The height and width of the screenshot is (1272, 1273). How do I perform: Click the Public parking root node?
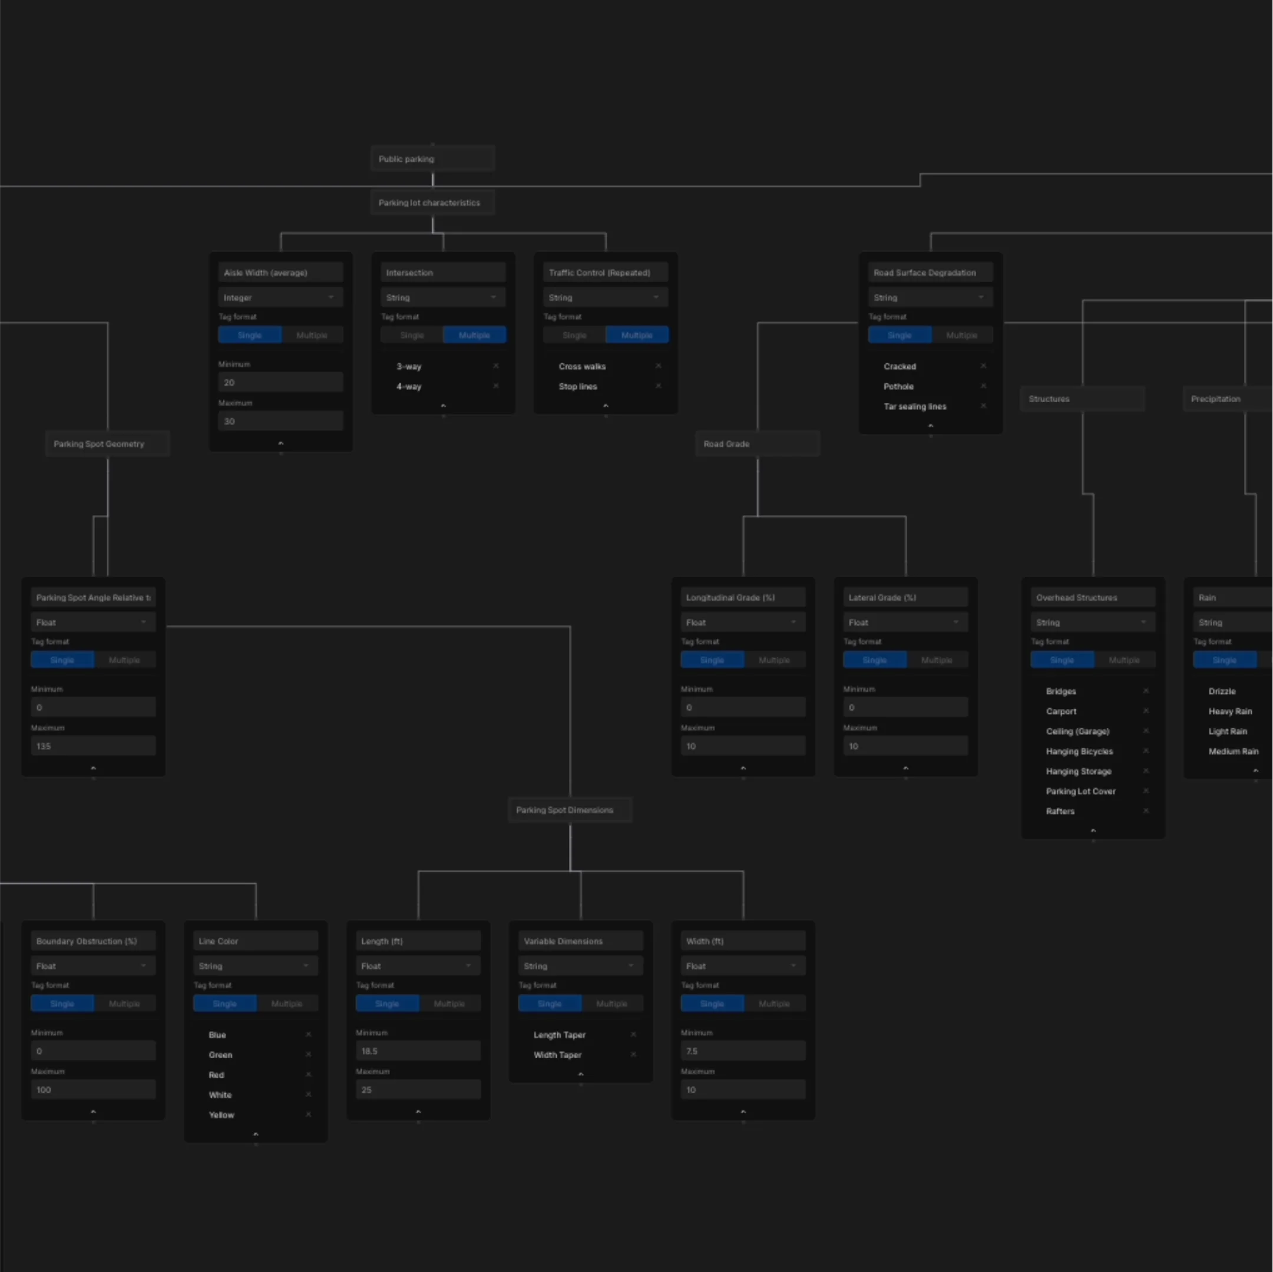[432, 159]
